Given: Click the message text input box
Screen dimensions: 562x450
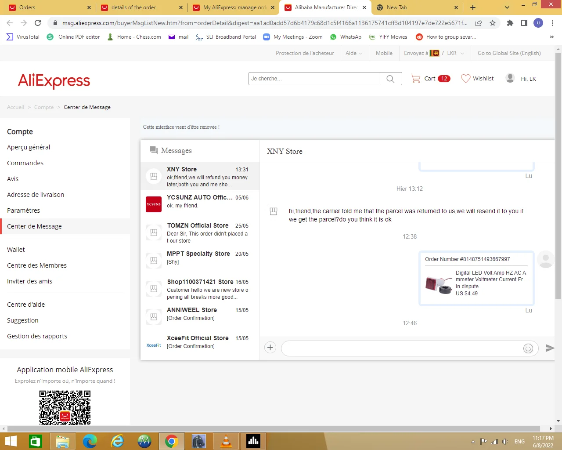Looking at the screenshot, I should (401, 348).
